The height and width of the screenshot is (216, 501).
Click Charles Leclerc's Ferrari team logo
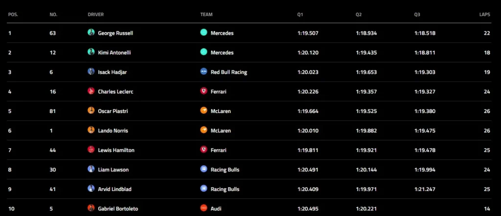204,91
